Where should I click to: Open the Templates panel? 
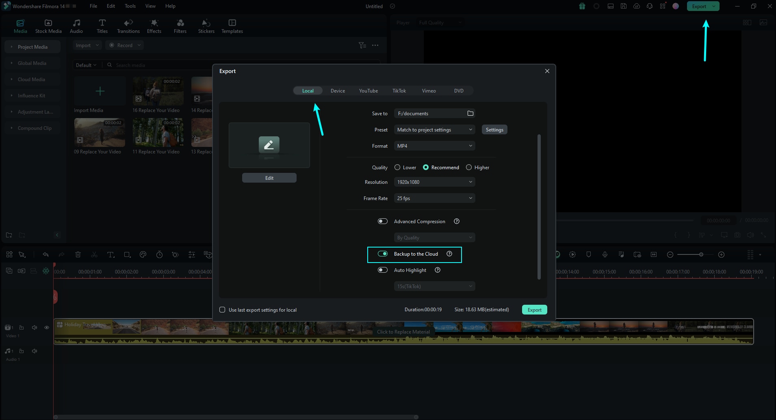232,26
